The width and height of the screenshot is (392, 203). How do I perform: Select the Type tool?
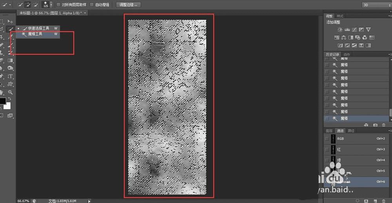pyautogui.click(x=10, y=76)
